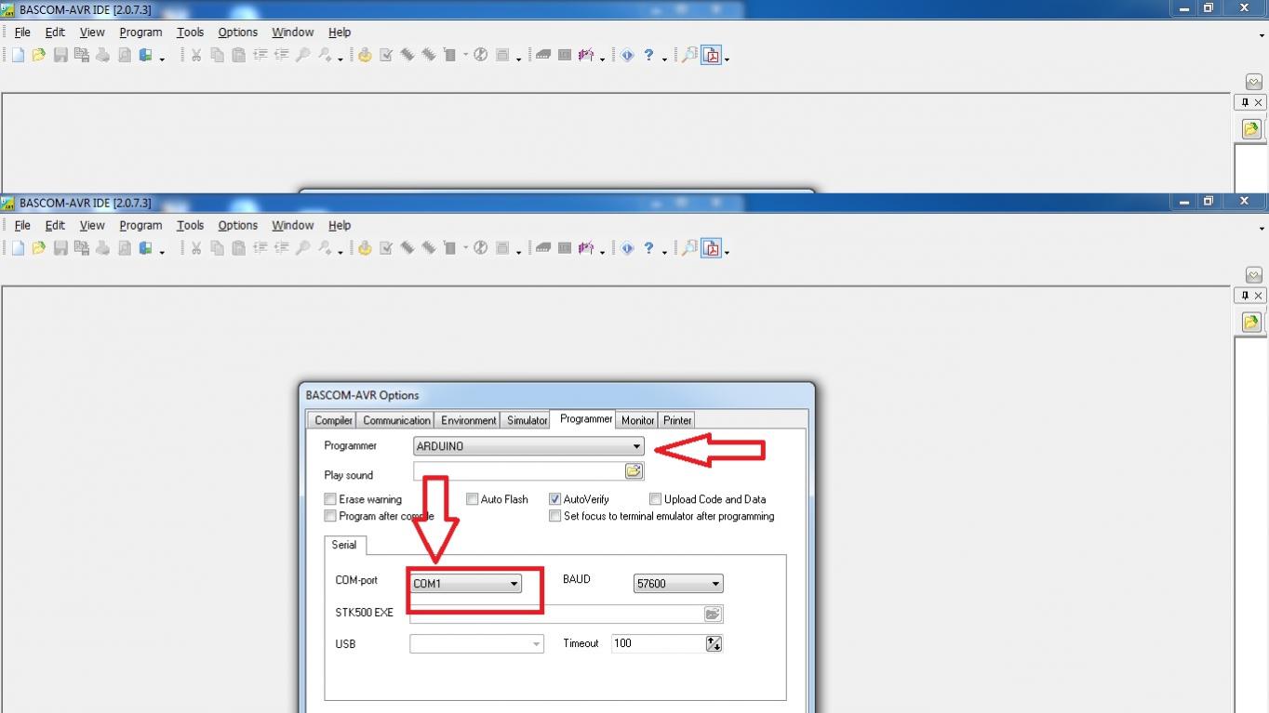Click Open file icon in lower window toolbar
The width and height of the screenshot is (1269, 713).
[38, 248]
